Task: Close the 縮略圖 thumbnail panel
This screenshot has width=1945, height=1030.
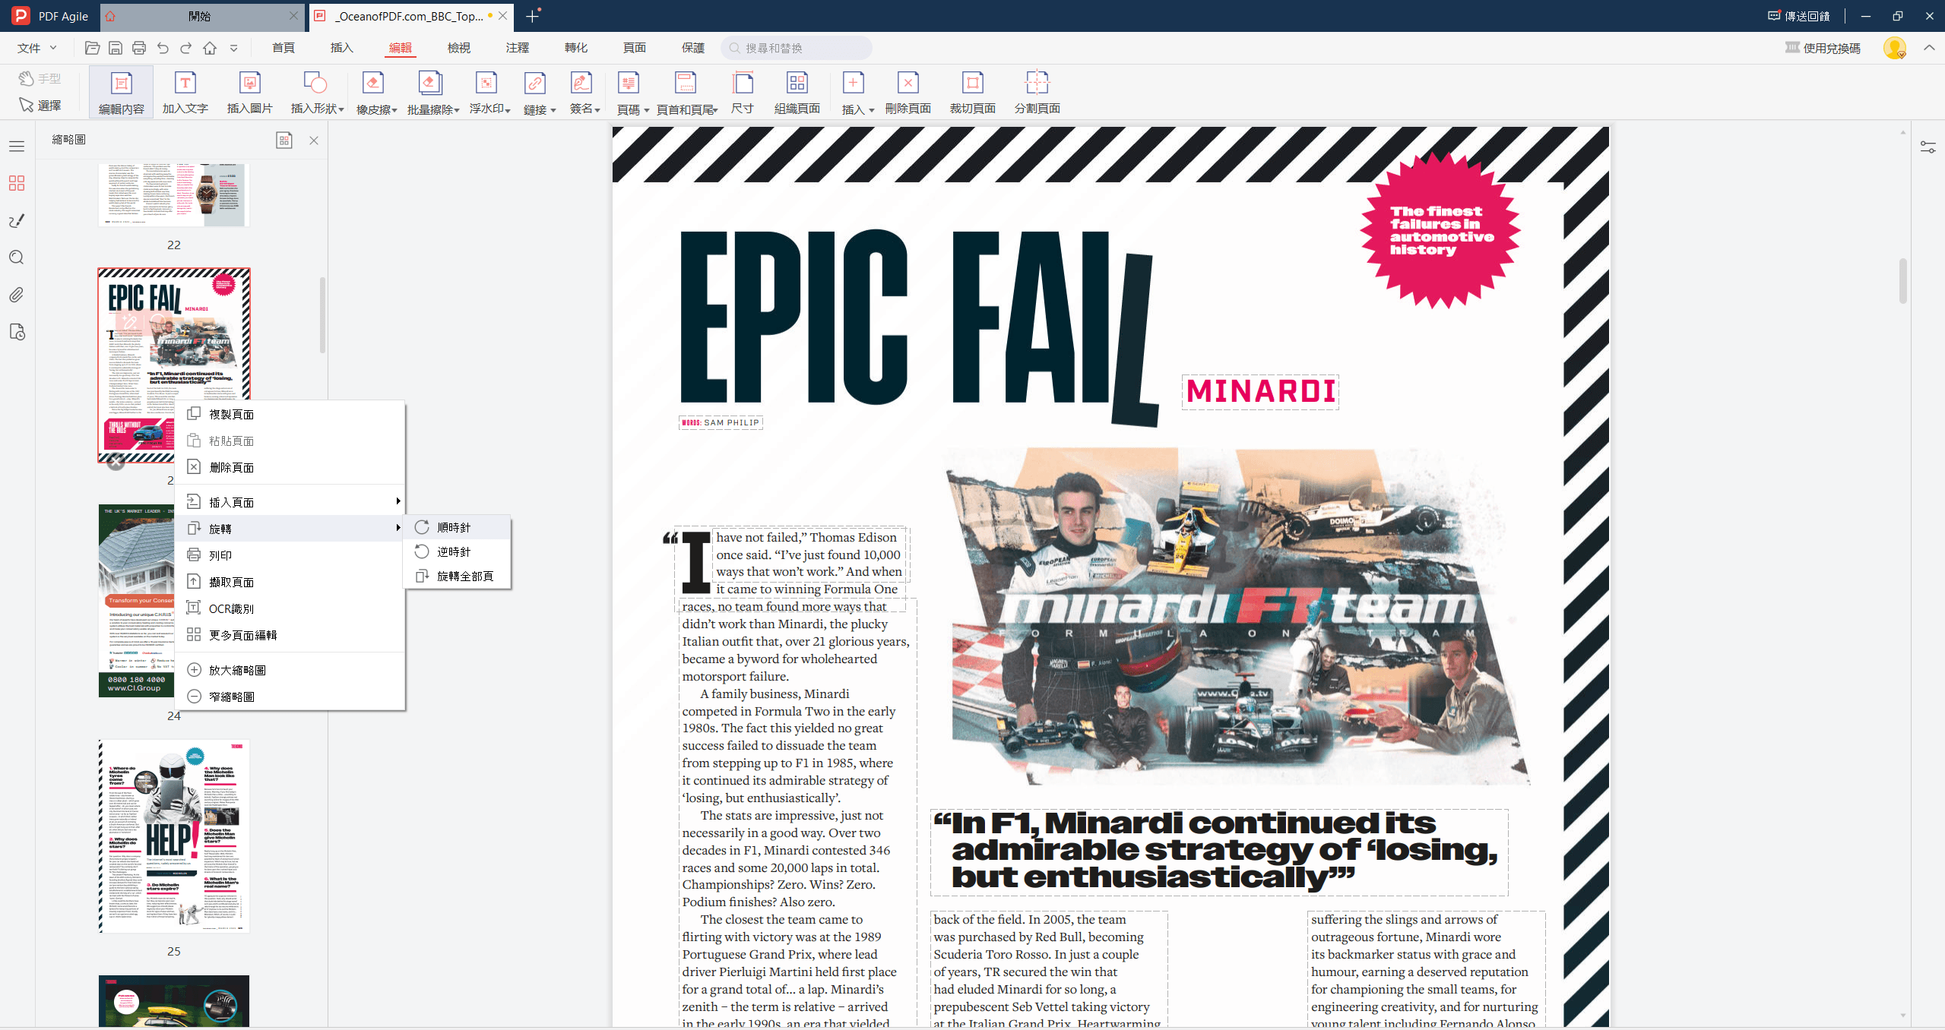Action: [314, 141]
